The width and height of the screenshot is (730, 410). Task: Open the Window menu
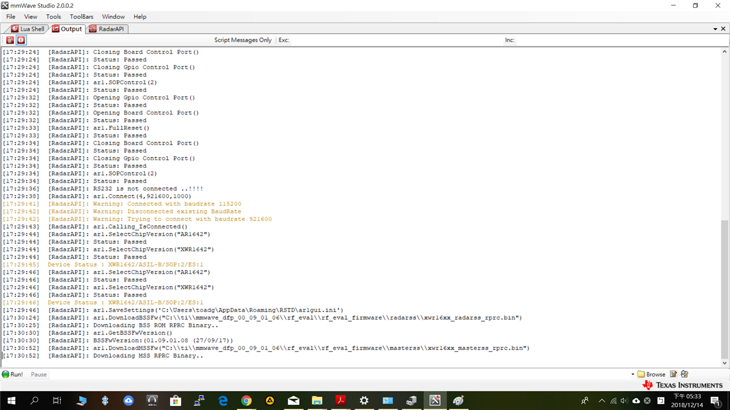tap(113, 17)
